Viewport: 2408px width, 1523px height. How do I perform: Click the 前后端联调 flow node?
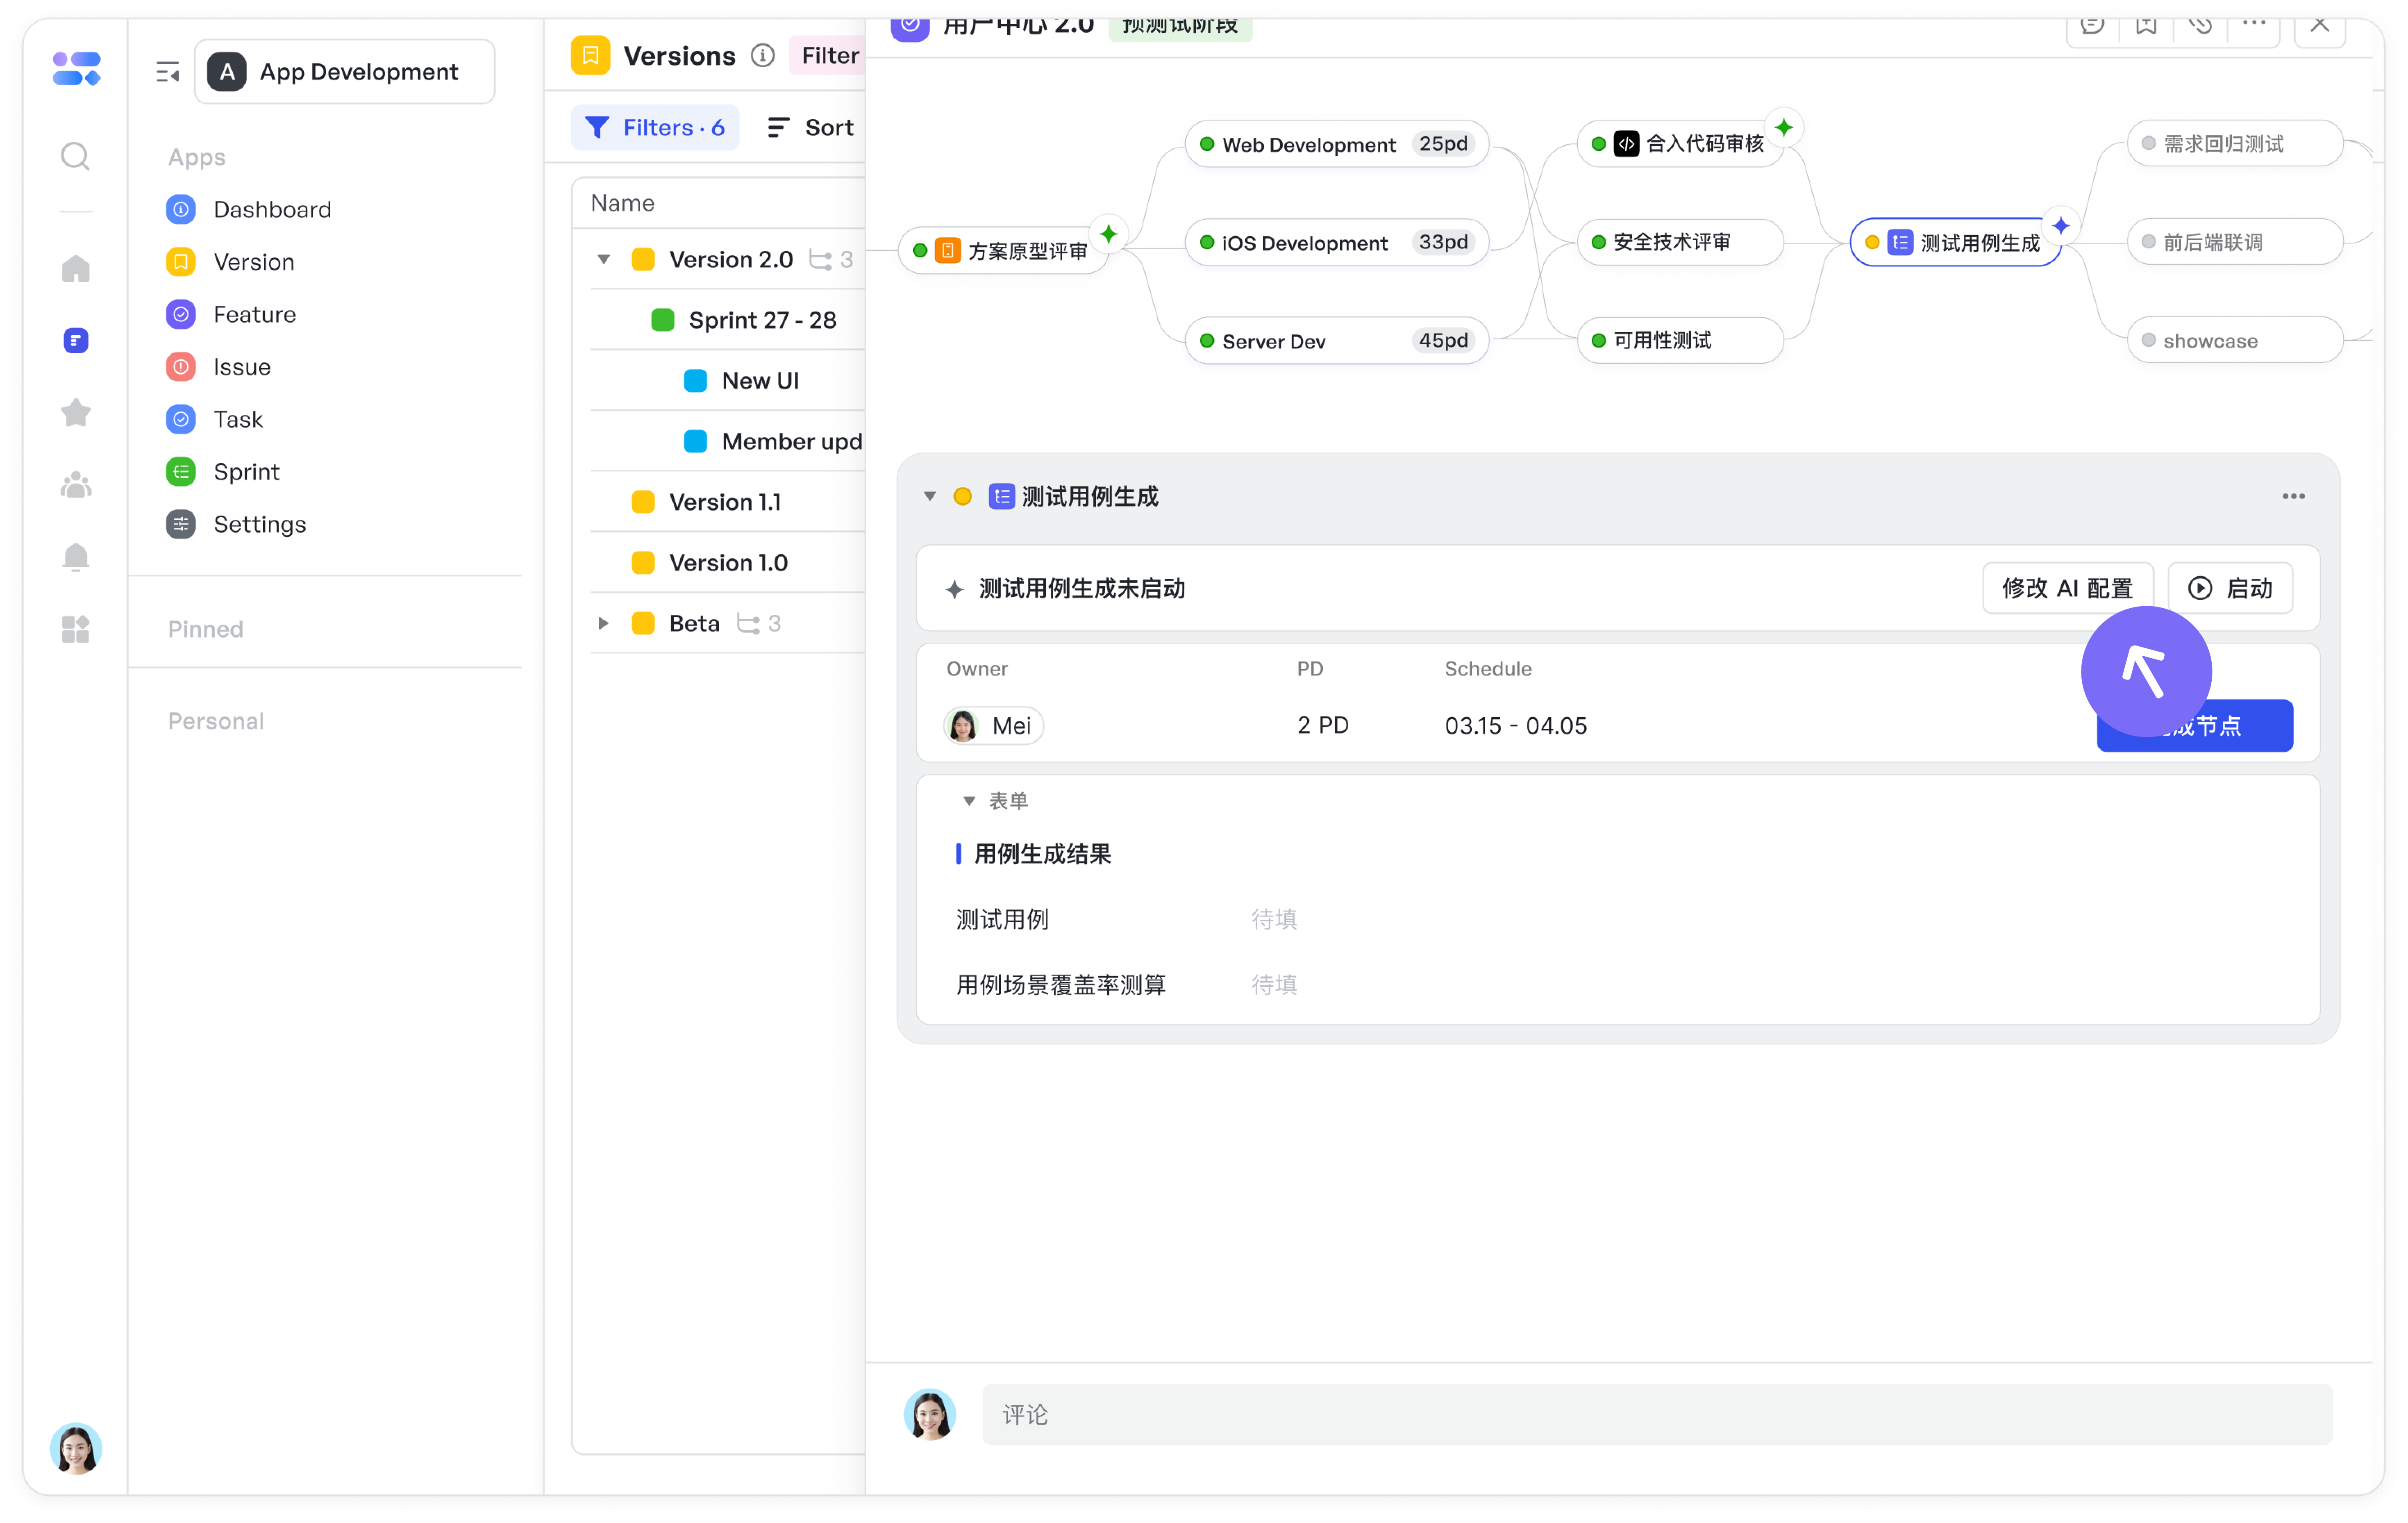tap(2235, 242)
